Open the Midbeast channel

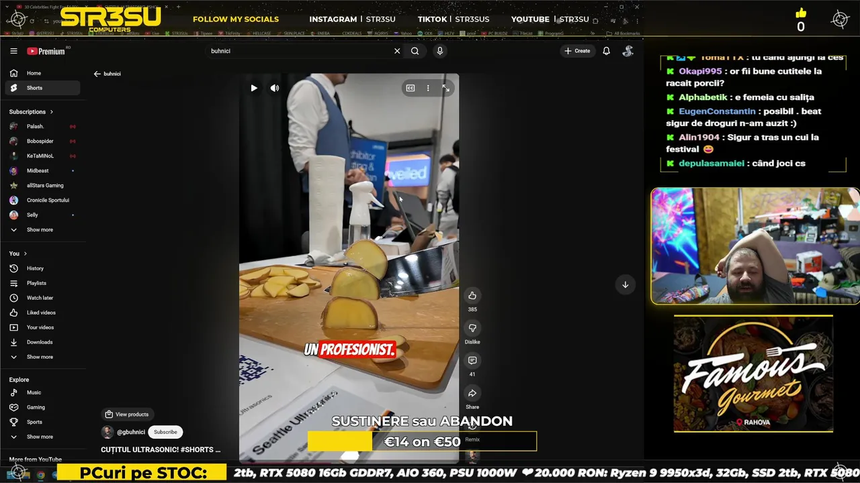(x=42, y=170)
